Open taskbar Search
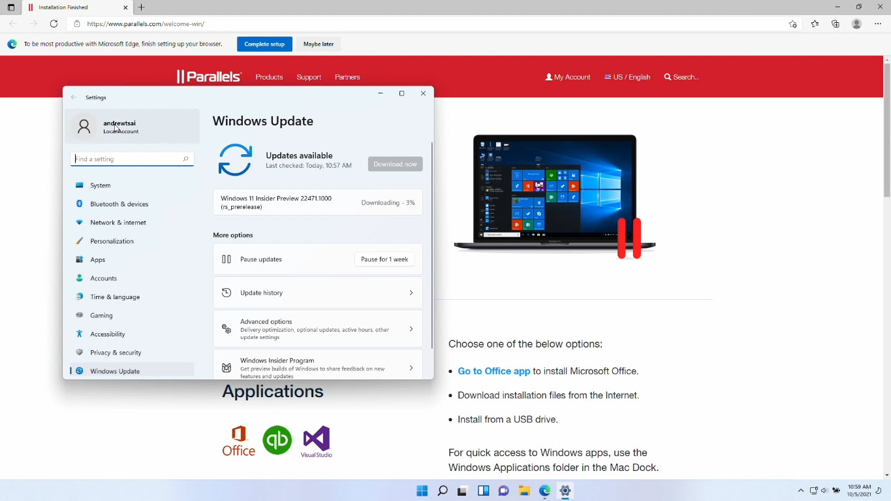Screen dimensions: 891x501 tap(443, 491)
